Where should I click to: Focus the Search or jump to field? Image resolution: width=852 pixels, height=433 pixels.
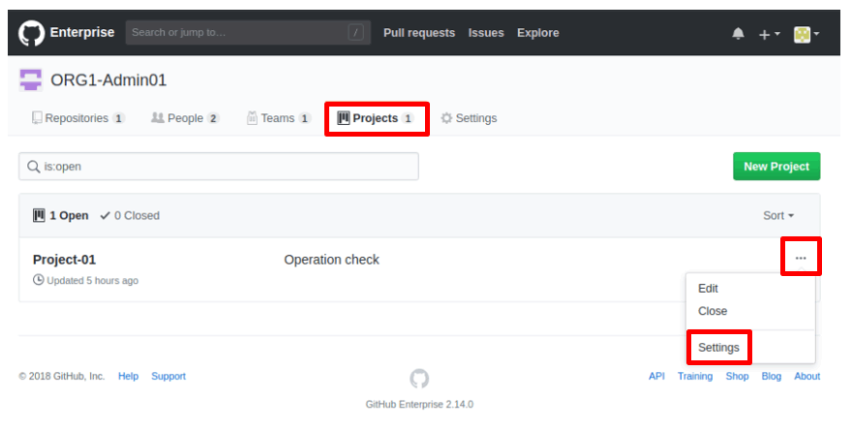(248, 33)
